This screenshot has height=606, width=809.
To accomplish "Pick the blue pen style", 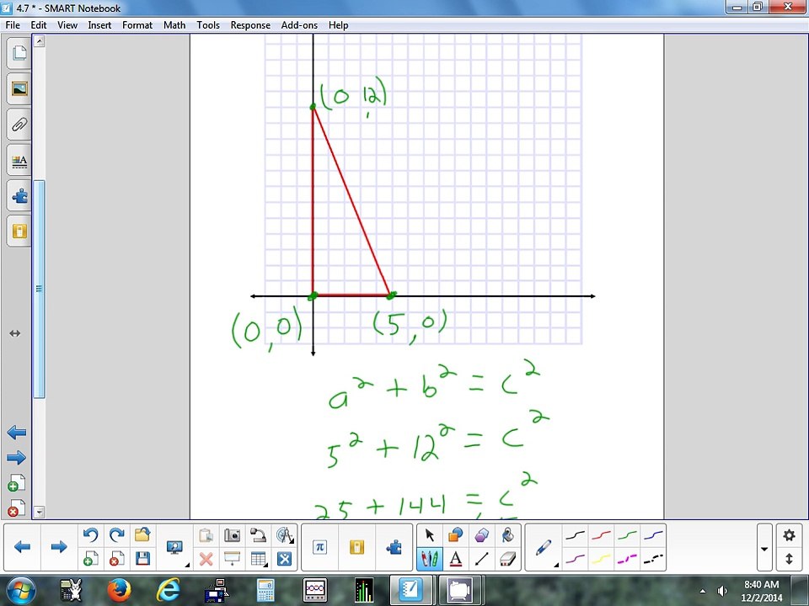I will click(653, 535).
